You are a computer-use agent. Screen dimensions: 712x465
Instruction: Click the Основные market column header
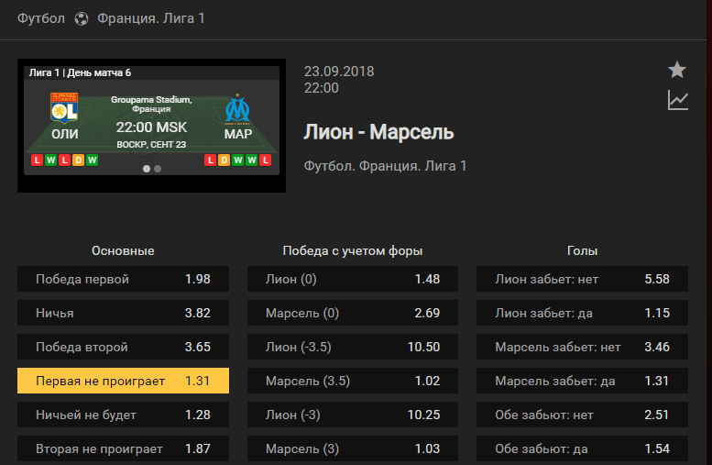pos(123,250)
